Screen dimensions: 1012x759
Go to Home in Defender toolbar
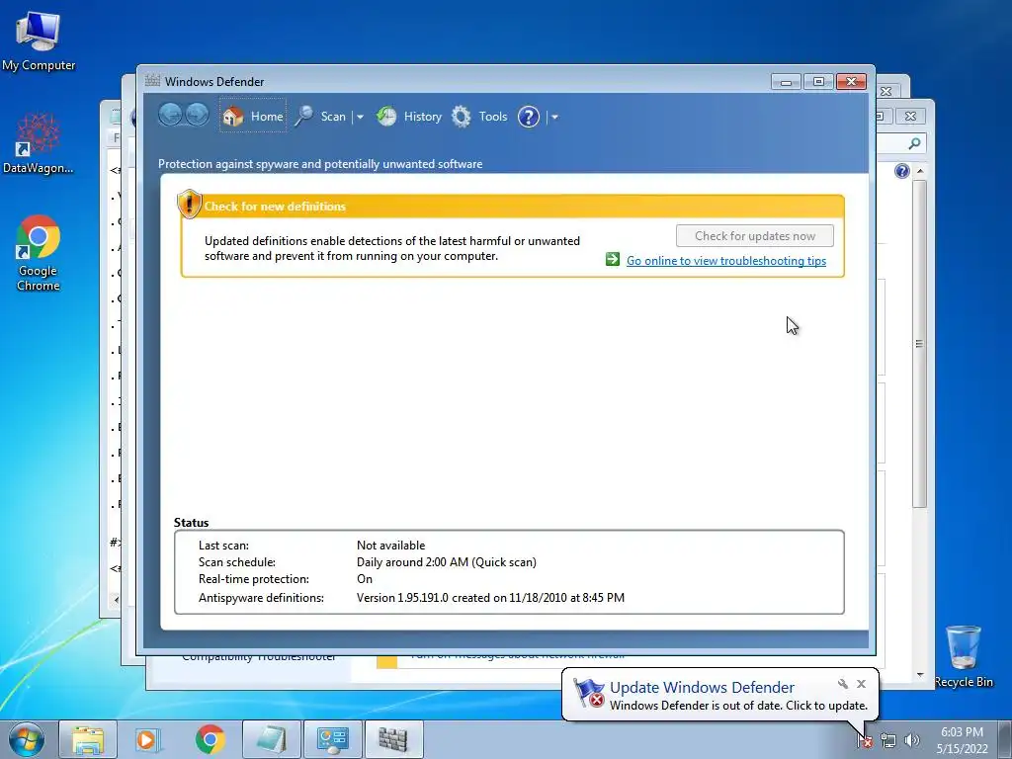[x=252, y=117]
